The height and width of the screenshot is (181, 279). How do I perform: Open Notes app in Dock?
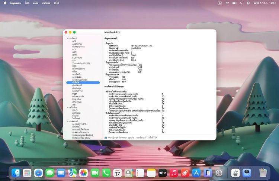(151, 173)
